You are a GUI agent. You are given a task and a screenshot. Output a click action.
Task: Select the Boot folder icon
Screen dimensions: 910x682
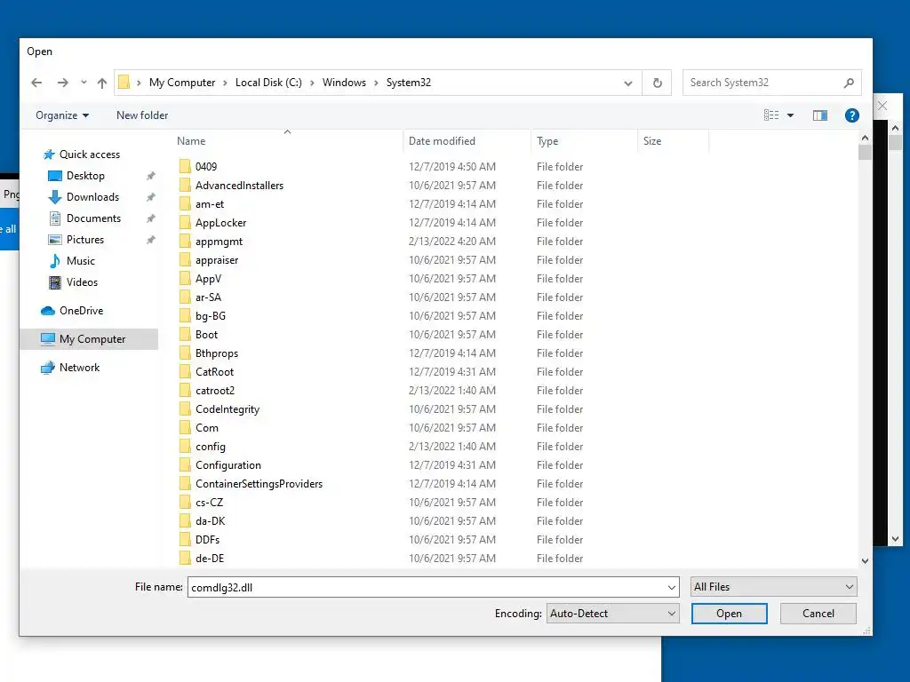(185, 335)
